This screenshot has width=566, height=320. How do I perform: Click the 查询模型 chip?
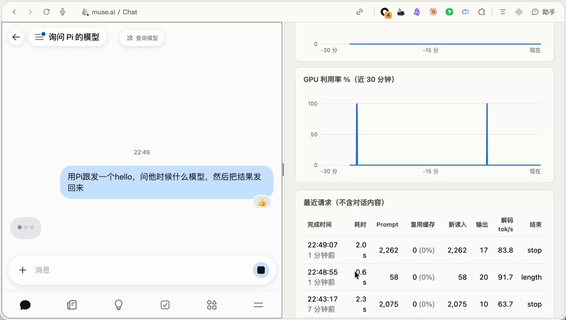[142, 38]
